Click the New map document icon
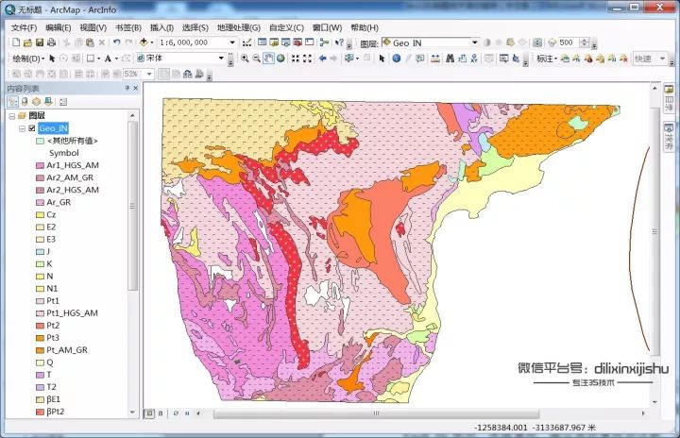This screenshot has height=438, width=680. 16,42
